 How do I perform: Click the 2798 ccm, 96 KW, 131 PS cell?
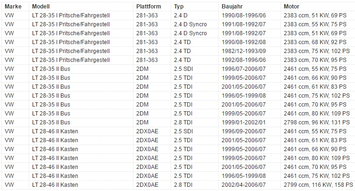pyautogui.click(x=317, y=122)
